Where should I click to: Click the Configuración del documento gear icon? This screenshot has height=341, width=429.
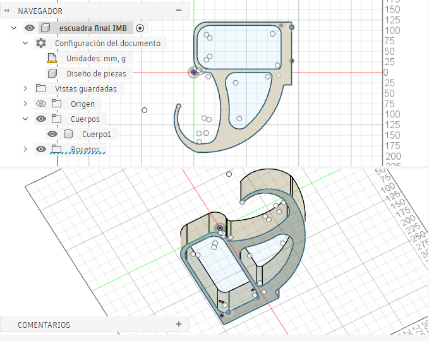41,44
